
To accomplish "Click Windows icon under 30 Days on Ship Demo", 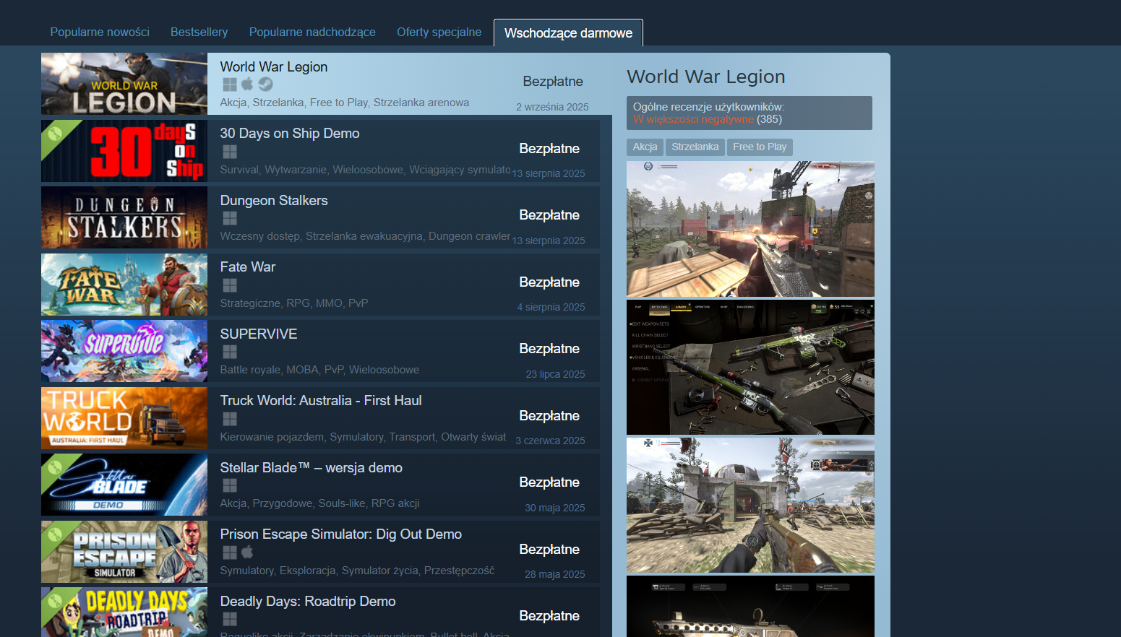I will point(230,152).
